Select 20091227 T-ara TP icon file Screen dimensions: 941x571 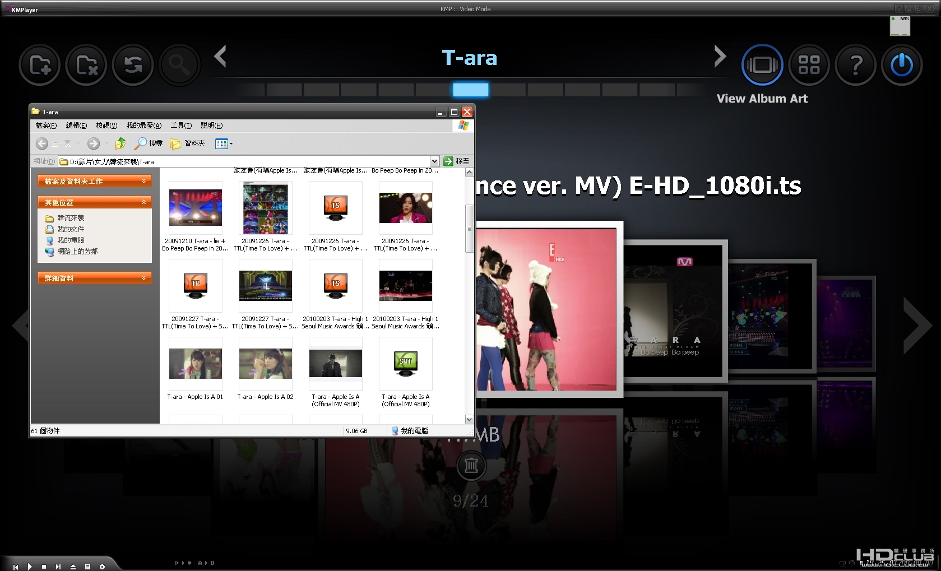point(195,294)
